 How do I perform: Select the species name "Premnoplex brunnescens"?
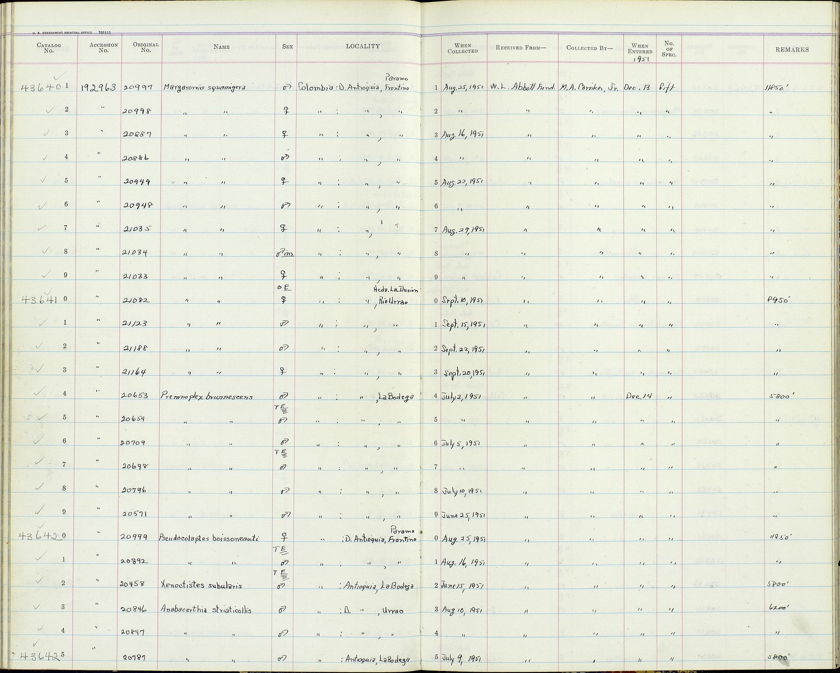pos(206,396)
